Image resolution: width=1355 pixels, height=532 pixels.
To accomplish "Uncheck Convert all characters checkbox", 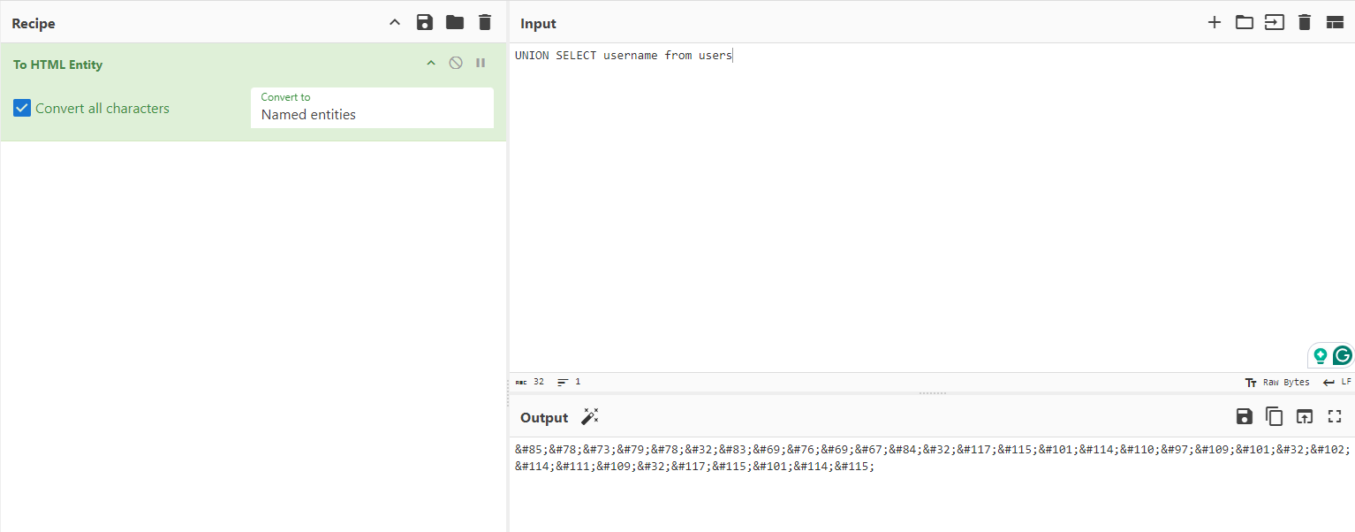I will coord(22,109).
